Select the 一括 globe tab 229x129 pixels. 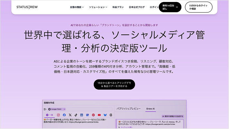click(x=50, y=115)
